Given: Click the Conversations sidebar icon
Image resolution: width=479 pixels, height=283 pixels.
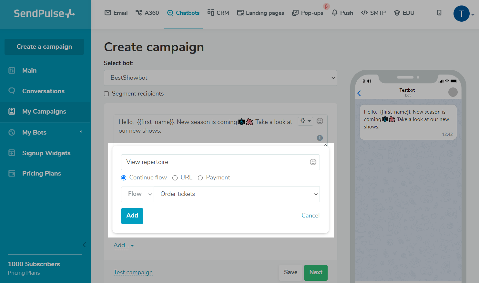Looking at the screenshot, I should pos(12,91).
